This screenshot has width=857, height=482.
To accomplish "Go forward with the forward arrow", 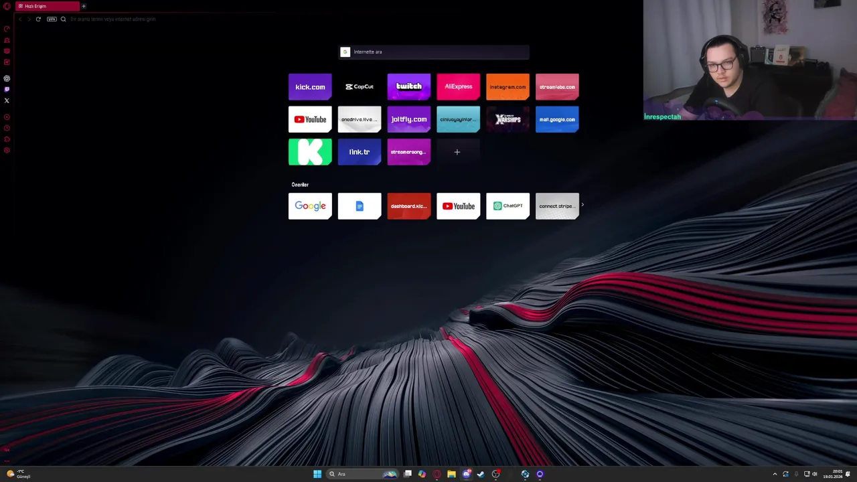I will pyautogui.click(x=29, y=19).
